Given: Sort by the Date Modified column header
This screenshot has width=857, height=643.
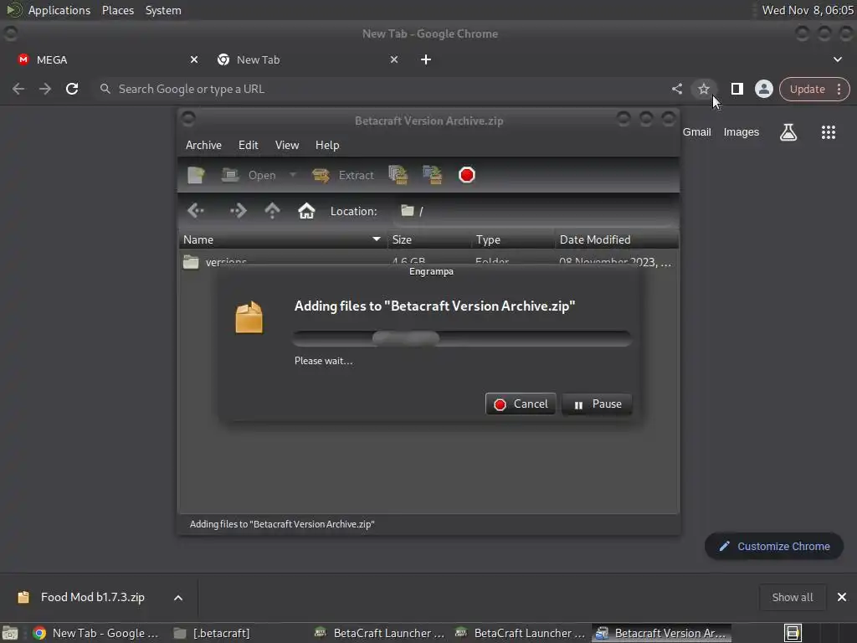Looking at the screenshot, I should [617, 239].
